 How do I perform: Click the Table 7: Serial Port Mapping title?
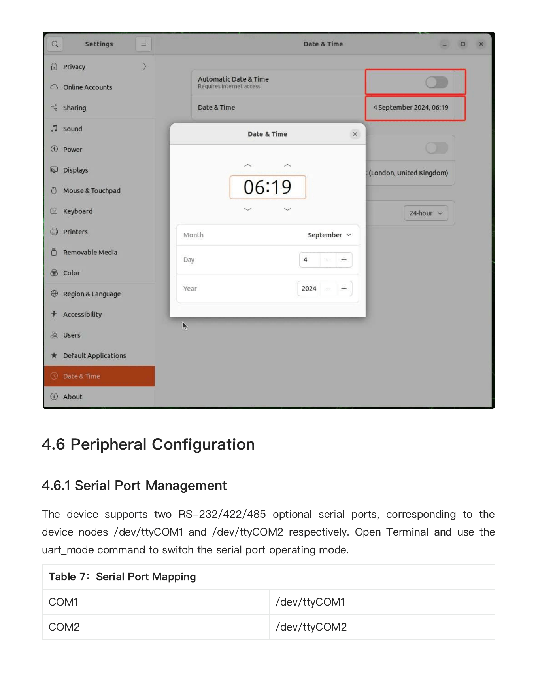[x=122, y=577]
